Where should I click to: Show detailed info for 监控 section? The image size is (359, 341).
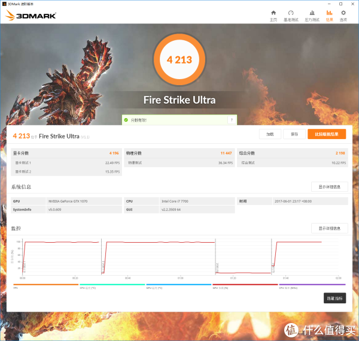pyautogui.click(x=330, y=228)
